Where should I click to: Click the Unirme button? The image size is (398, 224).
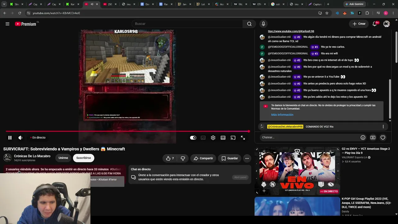63,158
